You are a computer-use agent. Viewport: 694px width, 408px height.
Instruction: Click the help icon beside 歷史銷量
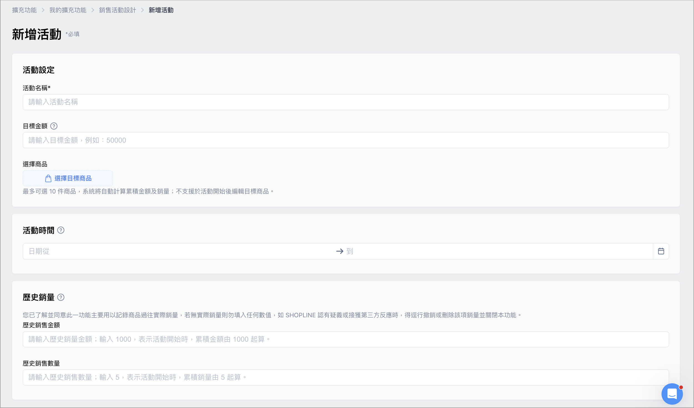coord(61,298)
